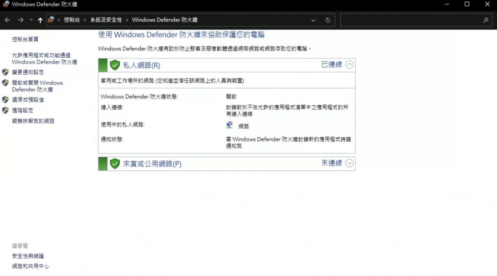Viewport: 497px width, 276px height.
Task: Click the 來賓或公用網路(P) section heading
Action: point(152,164)
